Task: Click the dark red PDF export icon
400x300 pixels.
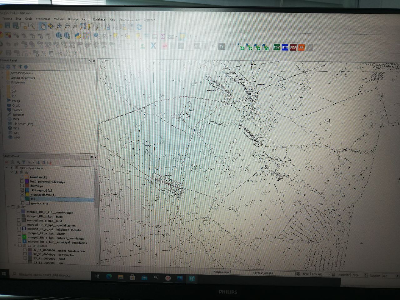Action: pyautogui.click(x=293, y=47)
